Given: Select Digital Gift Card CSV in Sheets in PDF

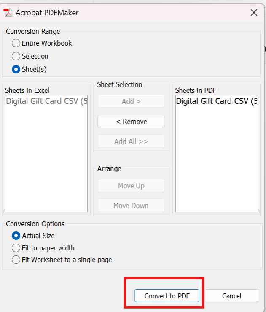Looking at the screenshot, I should (x=216, y=101).
